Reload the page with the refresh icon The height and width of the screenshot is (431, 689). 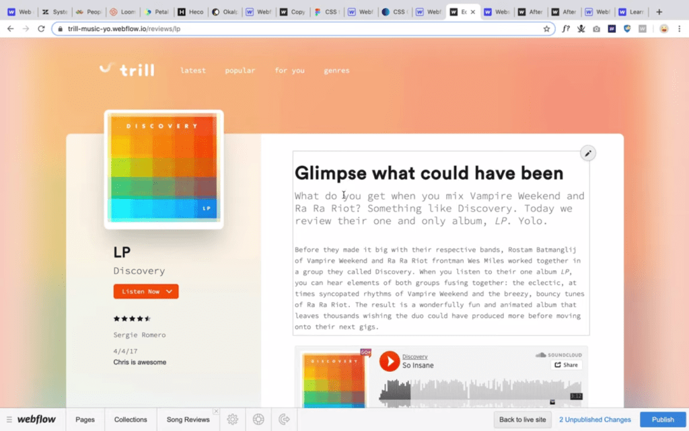[x=41, y=29]
